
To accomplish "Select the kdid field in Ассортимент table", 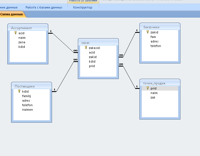I will click(28, 47).
